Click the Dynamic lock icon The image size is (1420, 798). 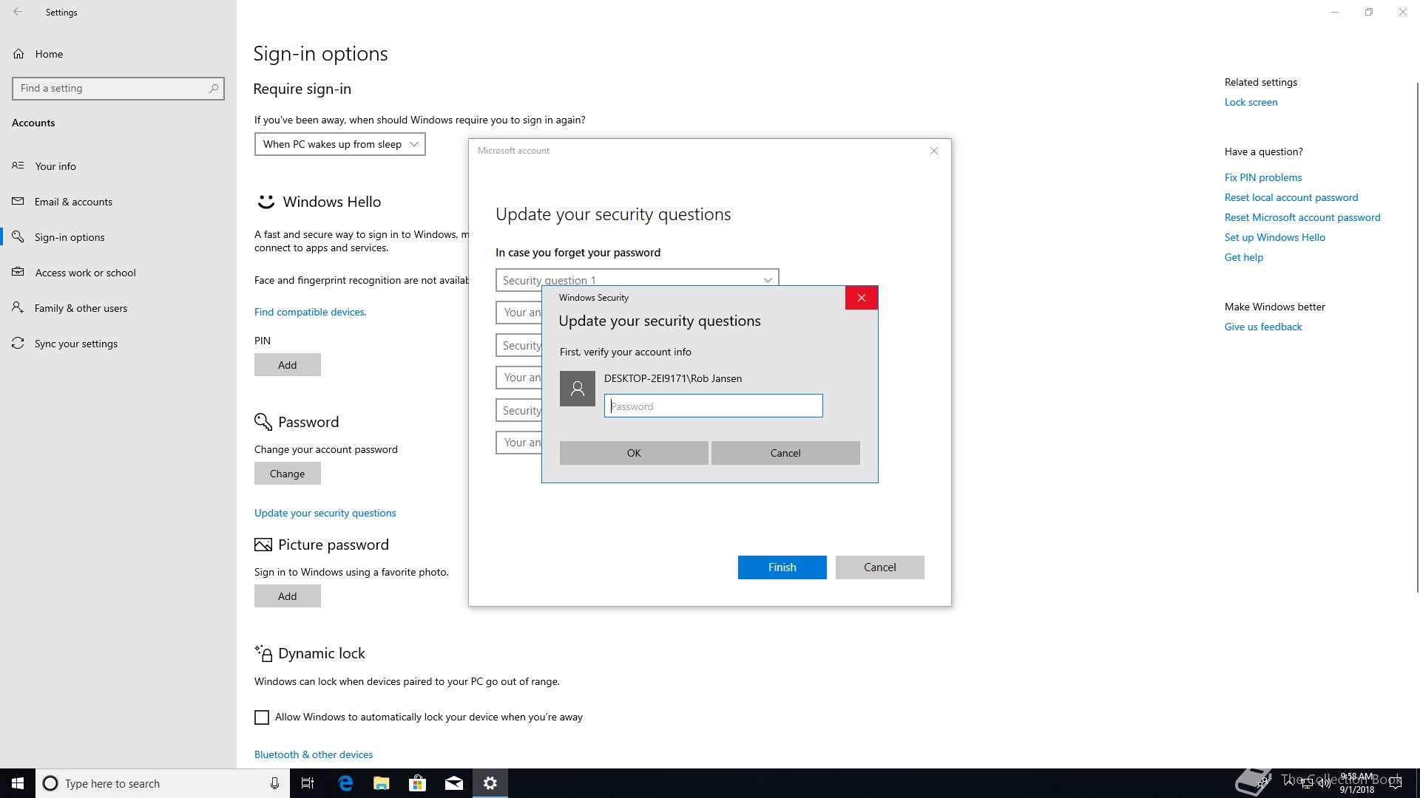pyautogui.click(x=263, y=653)
